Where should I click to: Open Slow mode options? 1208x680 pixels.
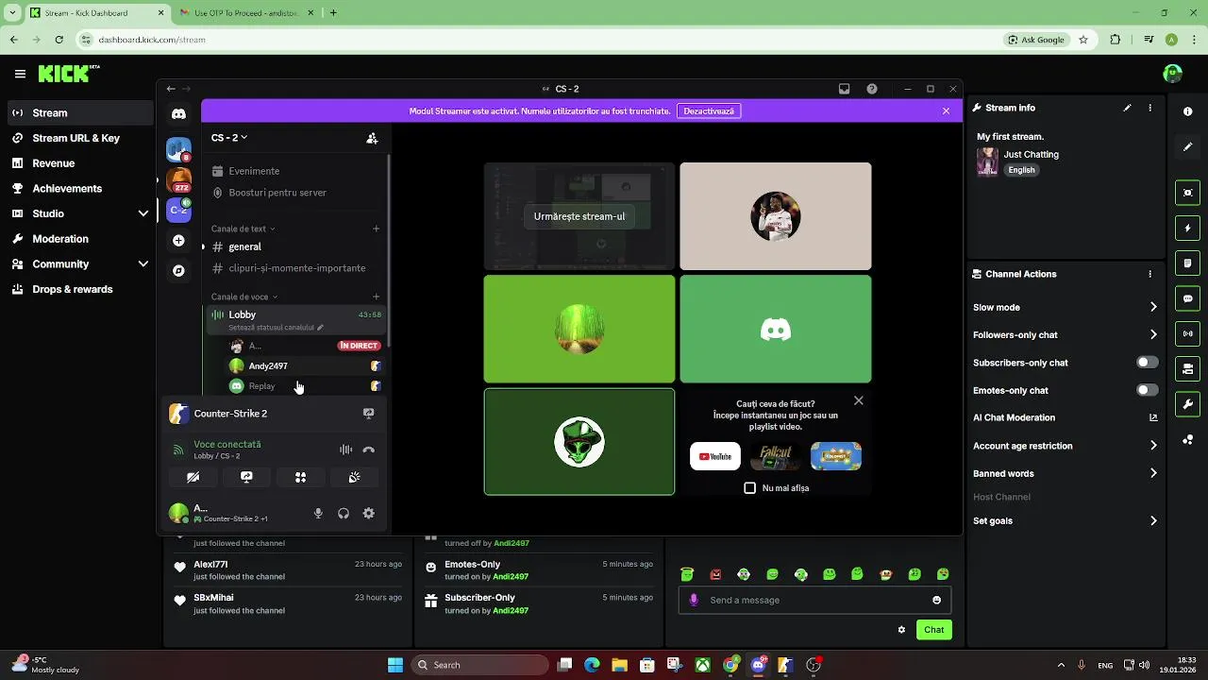tap(1065, 307)
